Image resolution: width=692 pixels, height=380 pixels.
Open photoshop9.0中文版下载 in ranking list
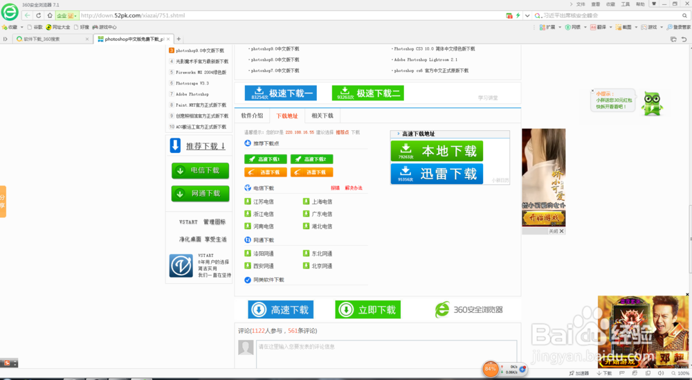coord(200,51)
